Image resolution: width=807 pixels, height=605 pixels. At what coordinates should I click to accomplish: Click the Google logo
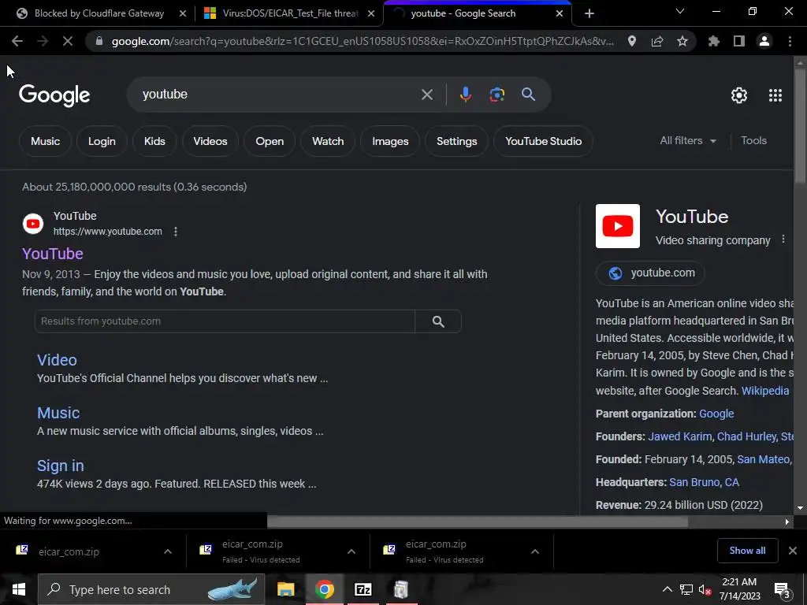point(54,95)
